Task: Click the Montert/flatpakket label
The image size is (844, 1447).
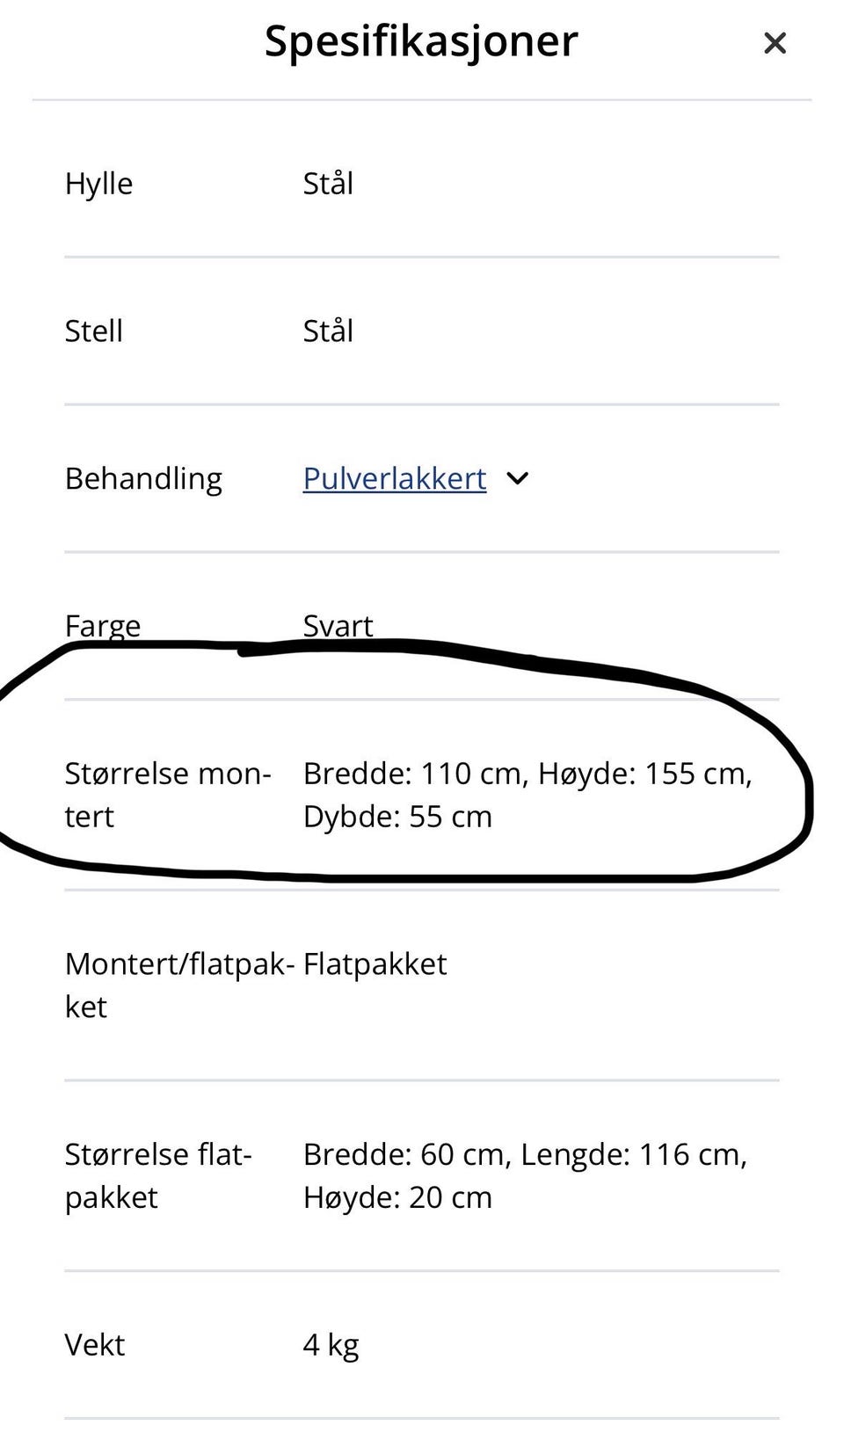Action: (x=179, y=985)
